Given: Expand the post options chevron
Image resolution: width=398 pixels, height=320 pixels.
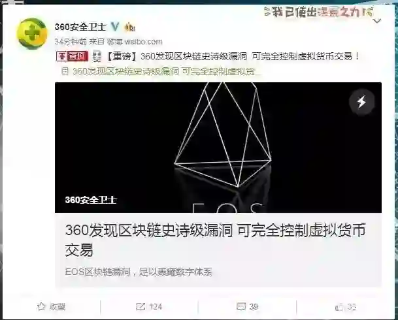Looking at the screenshot, I should point(377,21).
